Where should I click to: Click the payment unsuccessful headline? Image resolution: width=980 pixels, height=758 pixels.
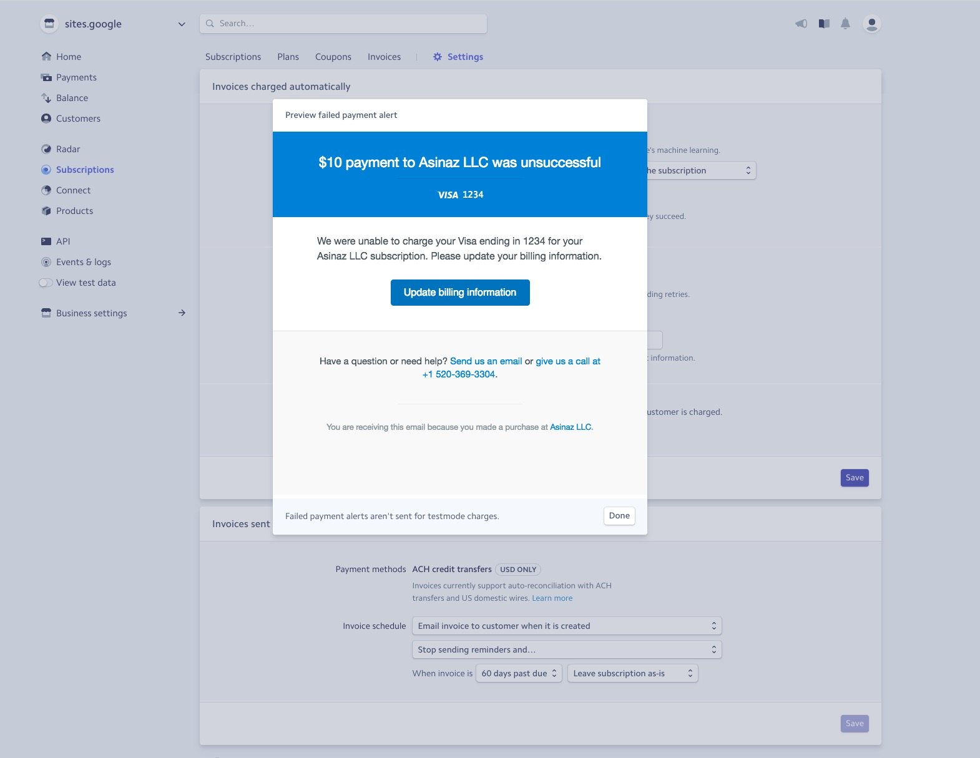(x=459, y=163)
